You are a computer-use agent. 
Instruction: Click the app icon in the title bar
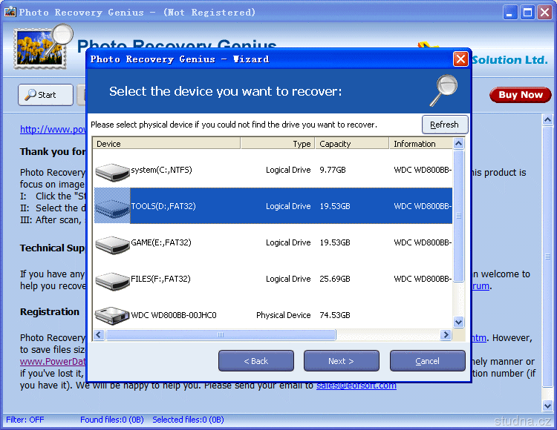coord(10,12)
